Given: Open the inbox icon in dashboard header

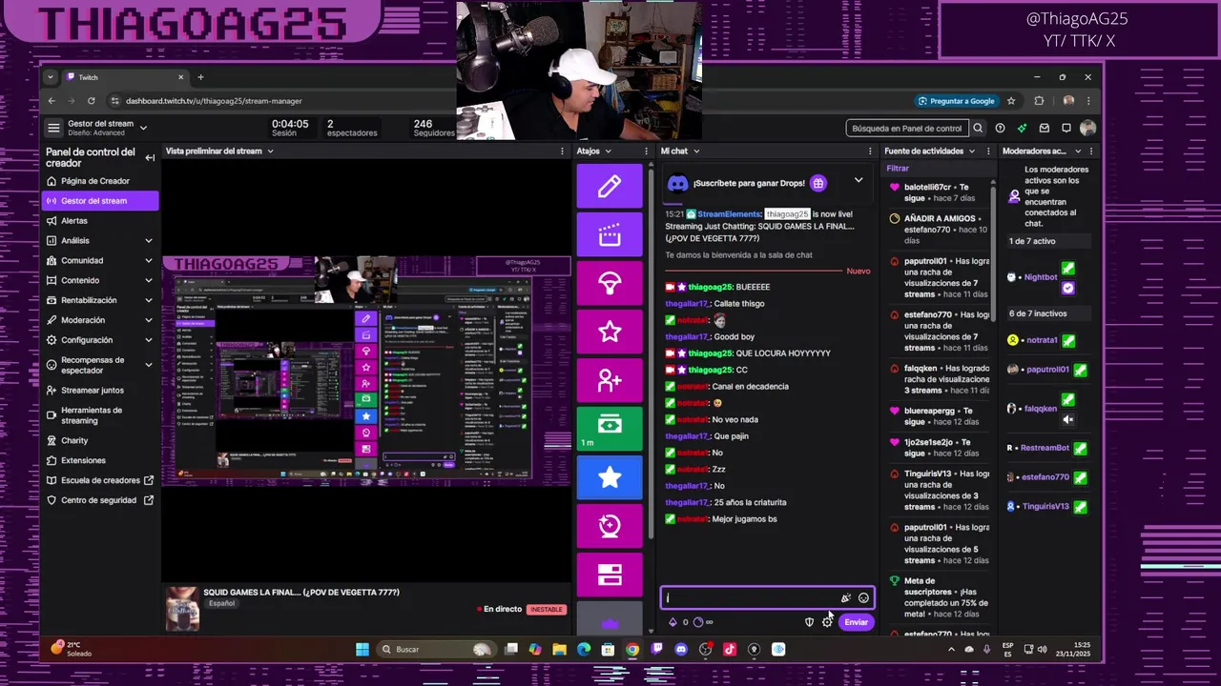Looking at the screenshot, I should [1044, 128].
